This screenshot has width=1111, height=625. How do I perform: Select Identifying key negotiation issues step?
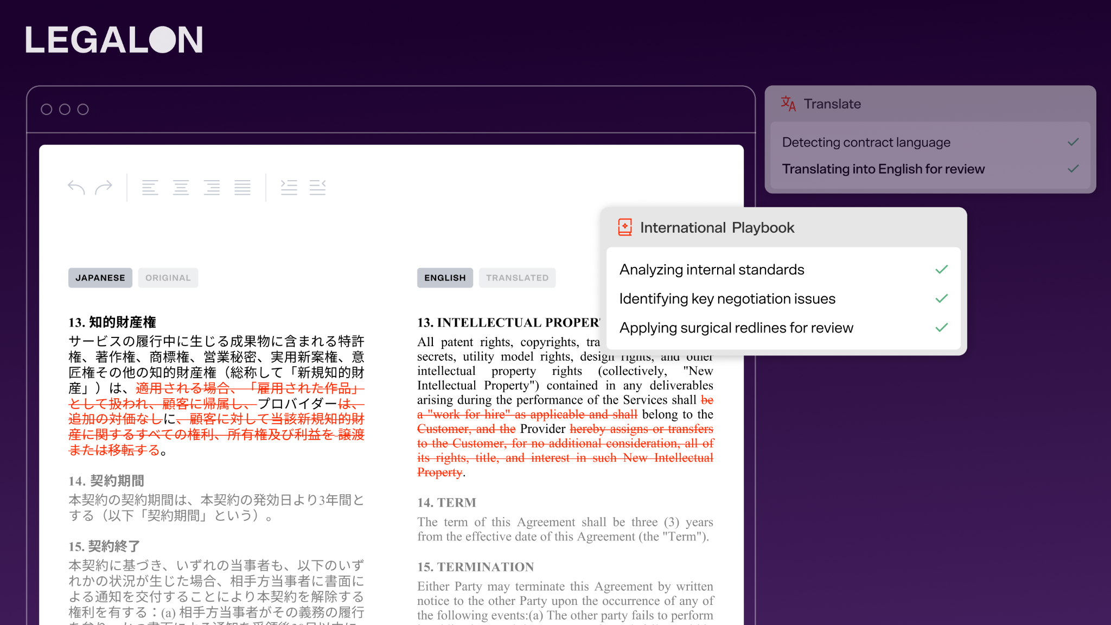coord(727,299)
